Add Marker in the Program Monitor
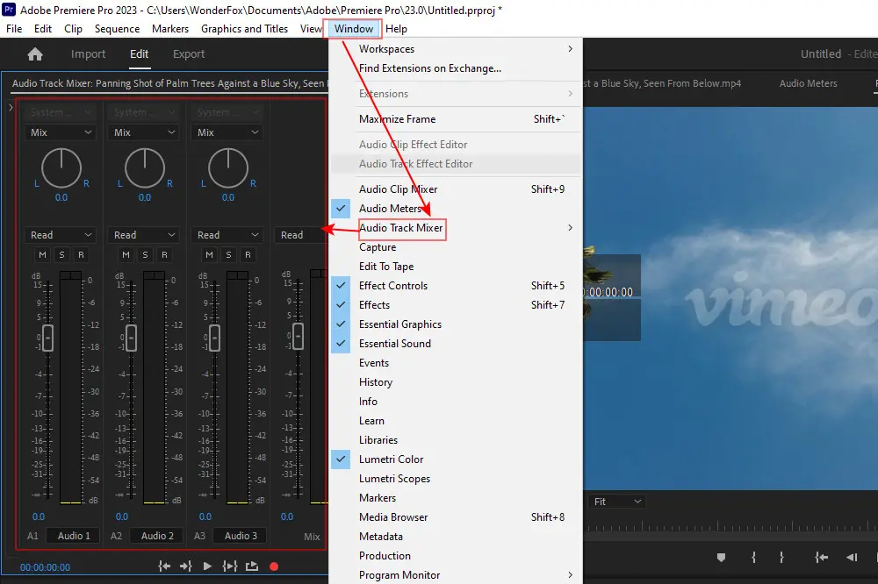 click(721, 557)
